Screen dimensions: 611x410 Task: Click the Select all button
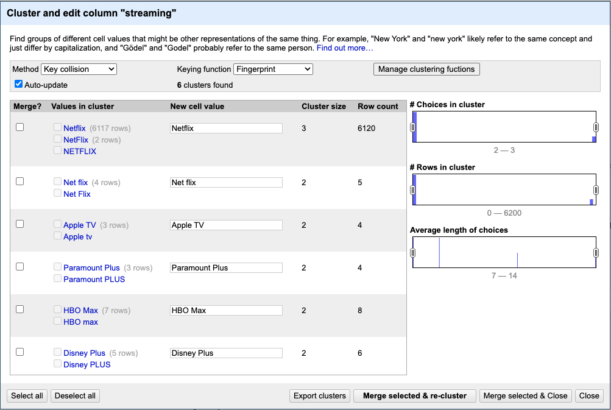point(27,395)
